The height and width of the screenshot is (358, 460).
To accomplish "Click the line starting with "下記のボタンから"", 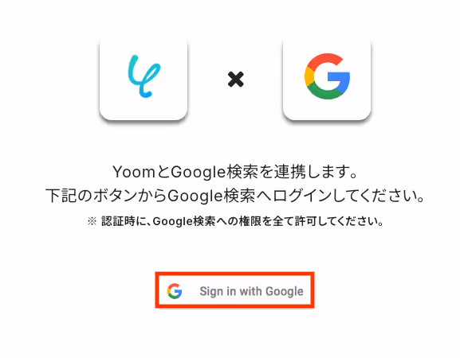I will tap(235, 196).
